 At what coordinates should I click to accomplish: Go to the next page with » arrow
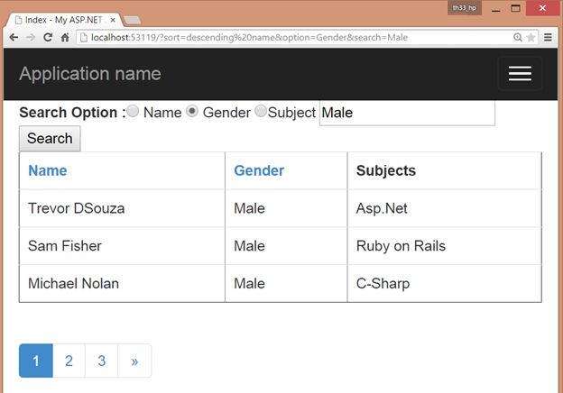[x=134, y=361]
